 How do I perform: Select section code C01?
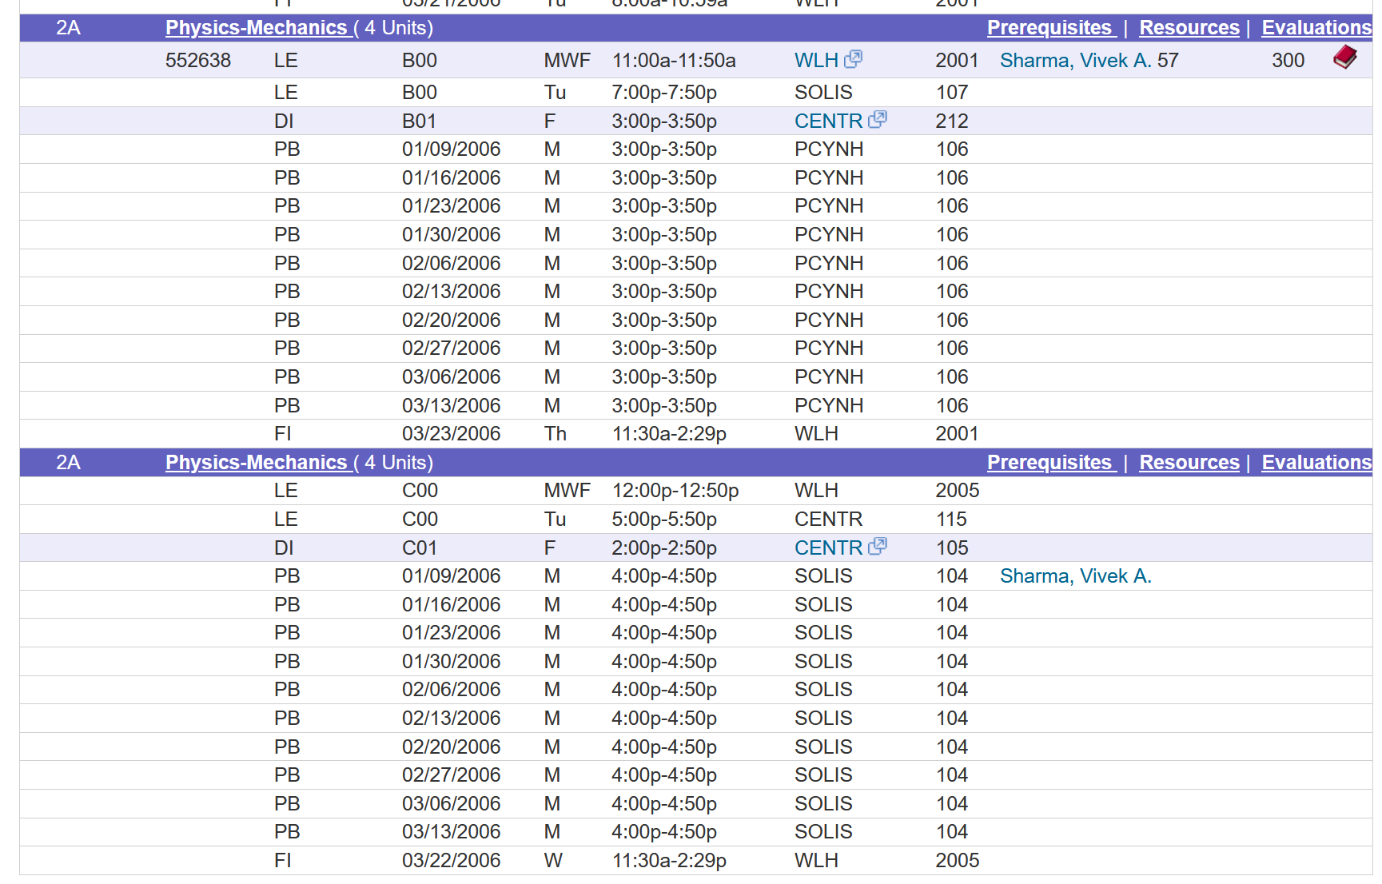pyautogui.click(x=420, y=548)
